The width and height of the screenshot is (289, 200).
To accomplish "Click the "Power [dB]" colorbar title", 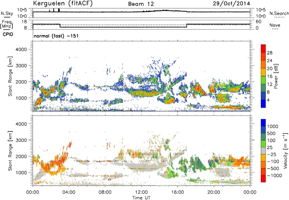I will tap(276, 76).
